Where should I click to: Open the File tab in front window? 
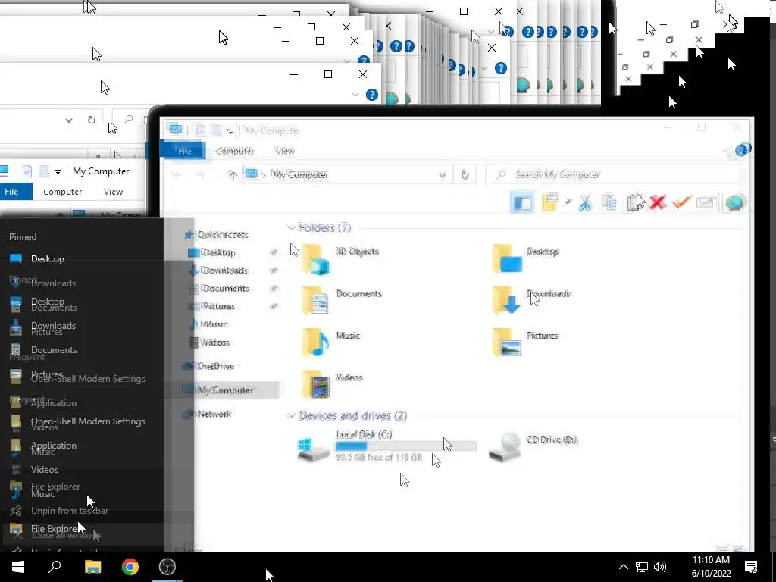click(184, 151)
